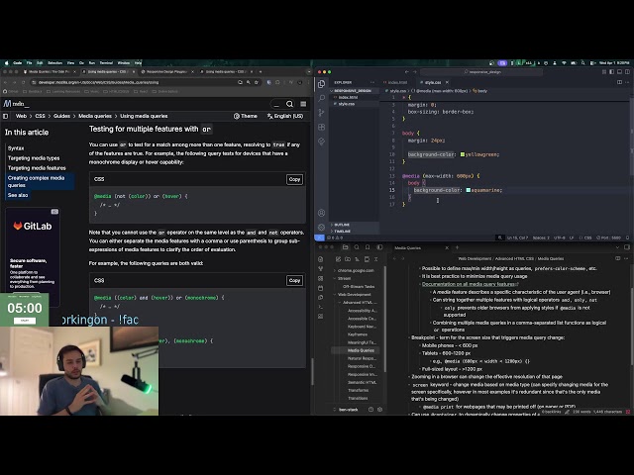
Task: Open the Terminal menu in macOS menu bar
Action: (x=106, y=63)
